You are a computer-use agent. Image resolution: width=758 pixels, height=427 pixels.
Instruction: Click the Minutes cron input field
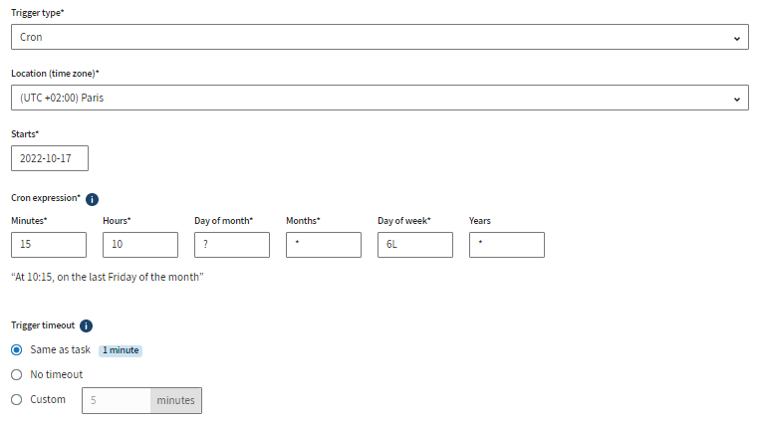coord(49,245)
